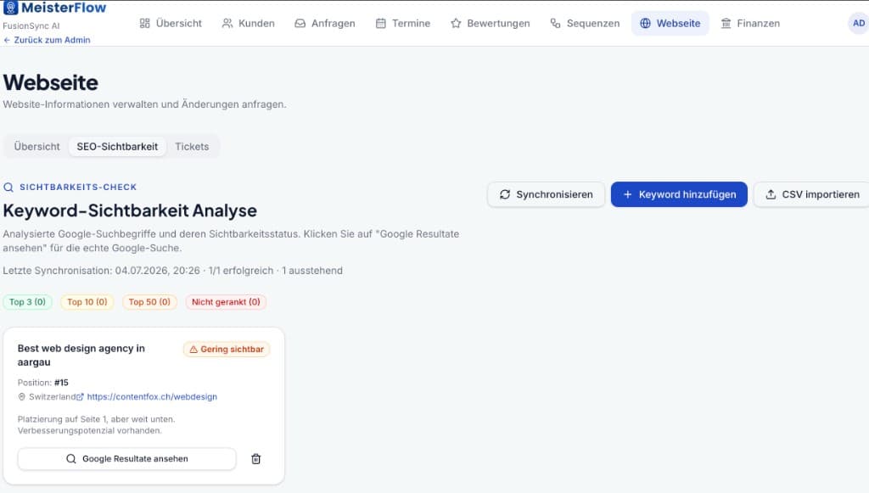Filter by Top 50 (0) badge
The height and width of the screenshot is (493, 869).
149,302
